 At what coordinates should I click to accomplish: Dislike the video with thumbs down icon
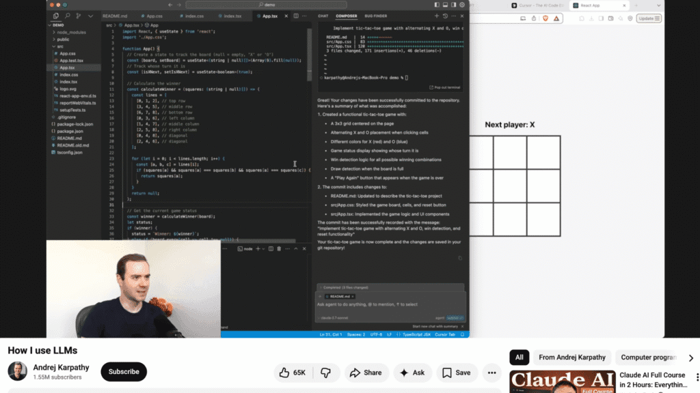click(x=326, y=373)
